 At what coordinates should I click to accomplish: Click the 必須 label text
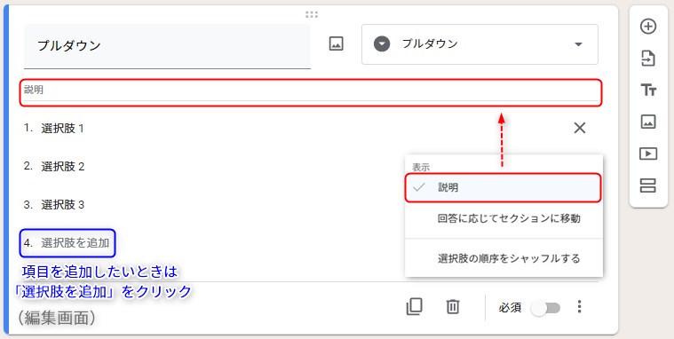click(511, 308)
